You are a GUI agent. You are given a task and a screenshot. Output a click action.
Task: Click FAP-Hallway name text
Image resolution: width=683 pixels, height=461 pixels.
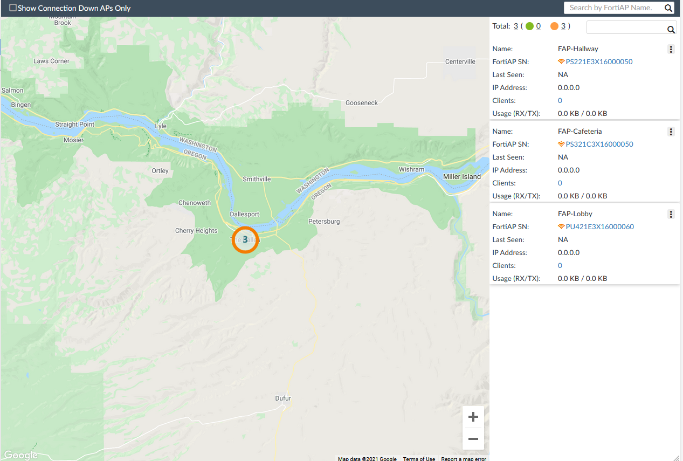(578, 49)
